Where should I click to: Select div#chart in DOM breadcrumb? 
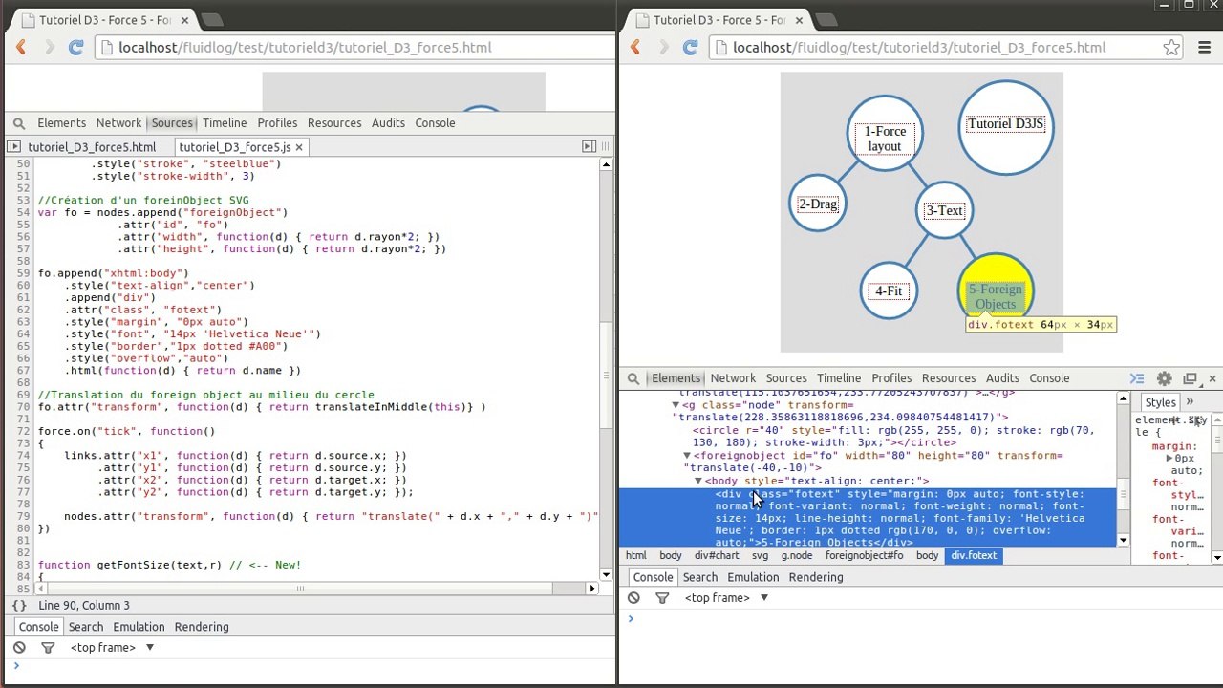pyautogui.click(x=717, y=555)
